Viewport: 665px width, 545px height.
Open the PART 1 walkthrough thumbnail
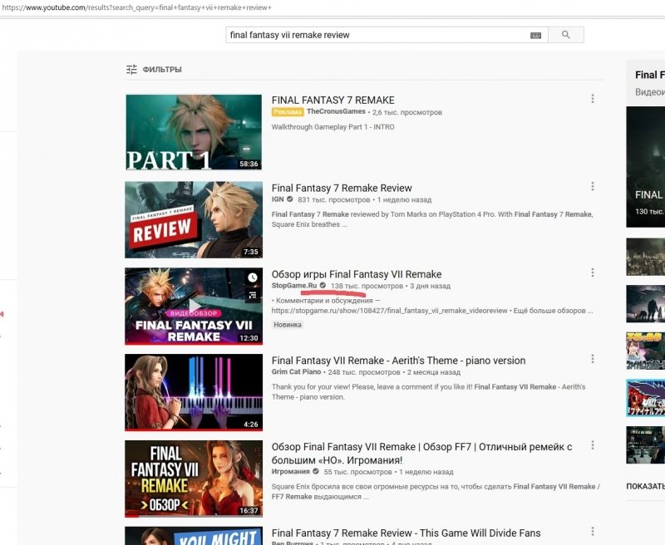click(194, 132)
